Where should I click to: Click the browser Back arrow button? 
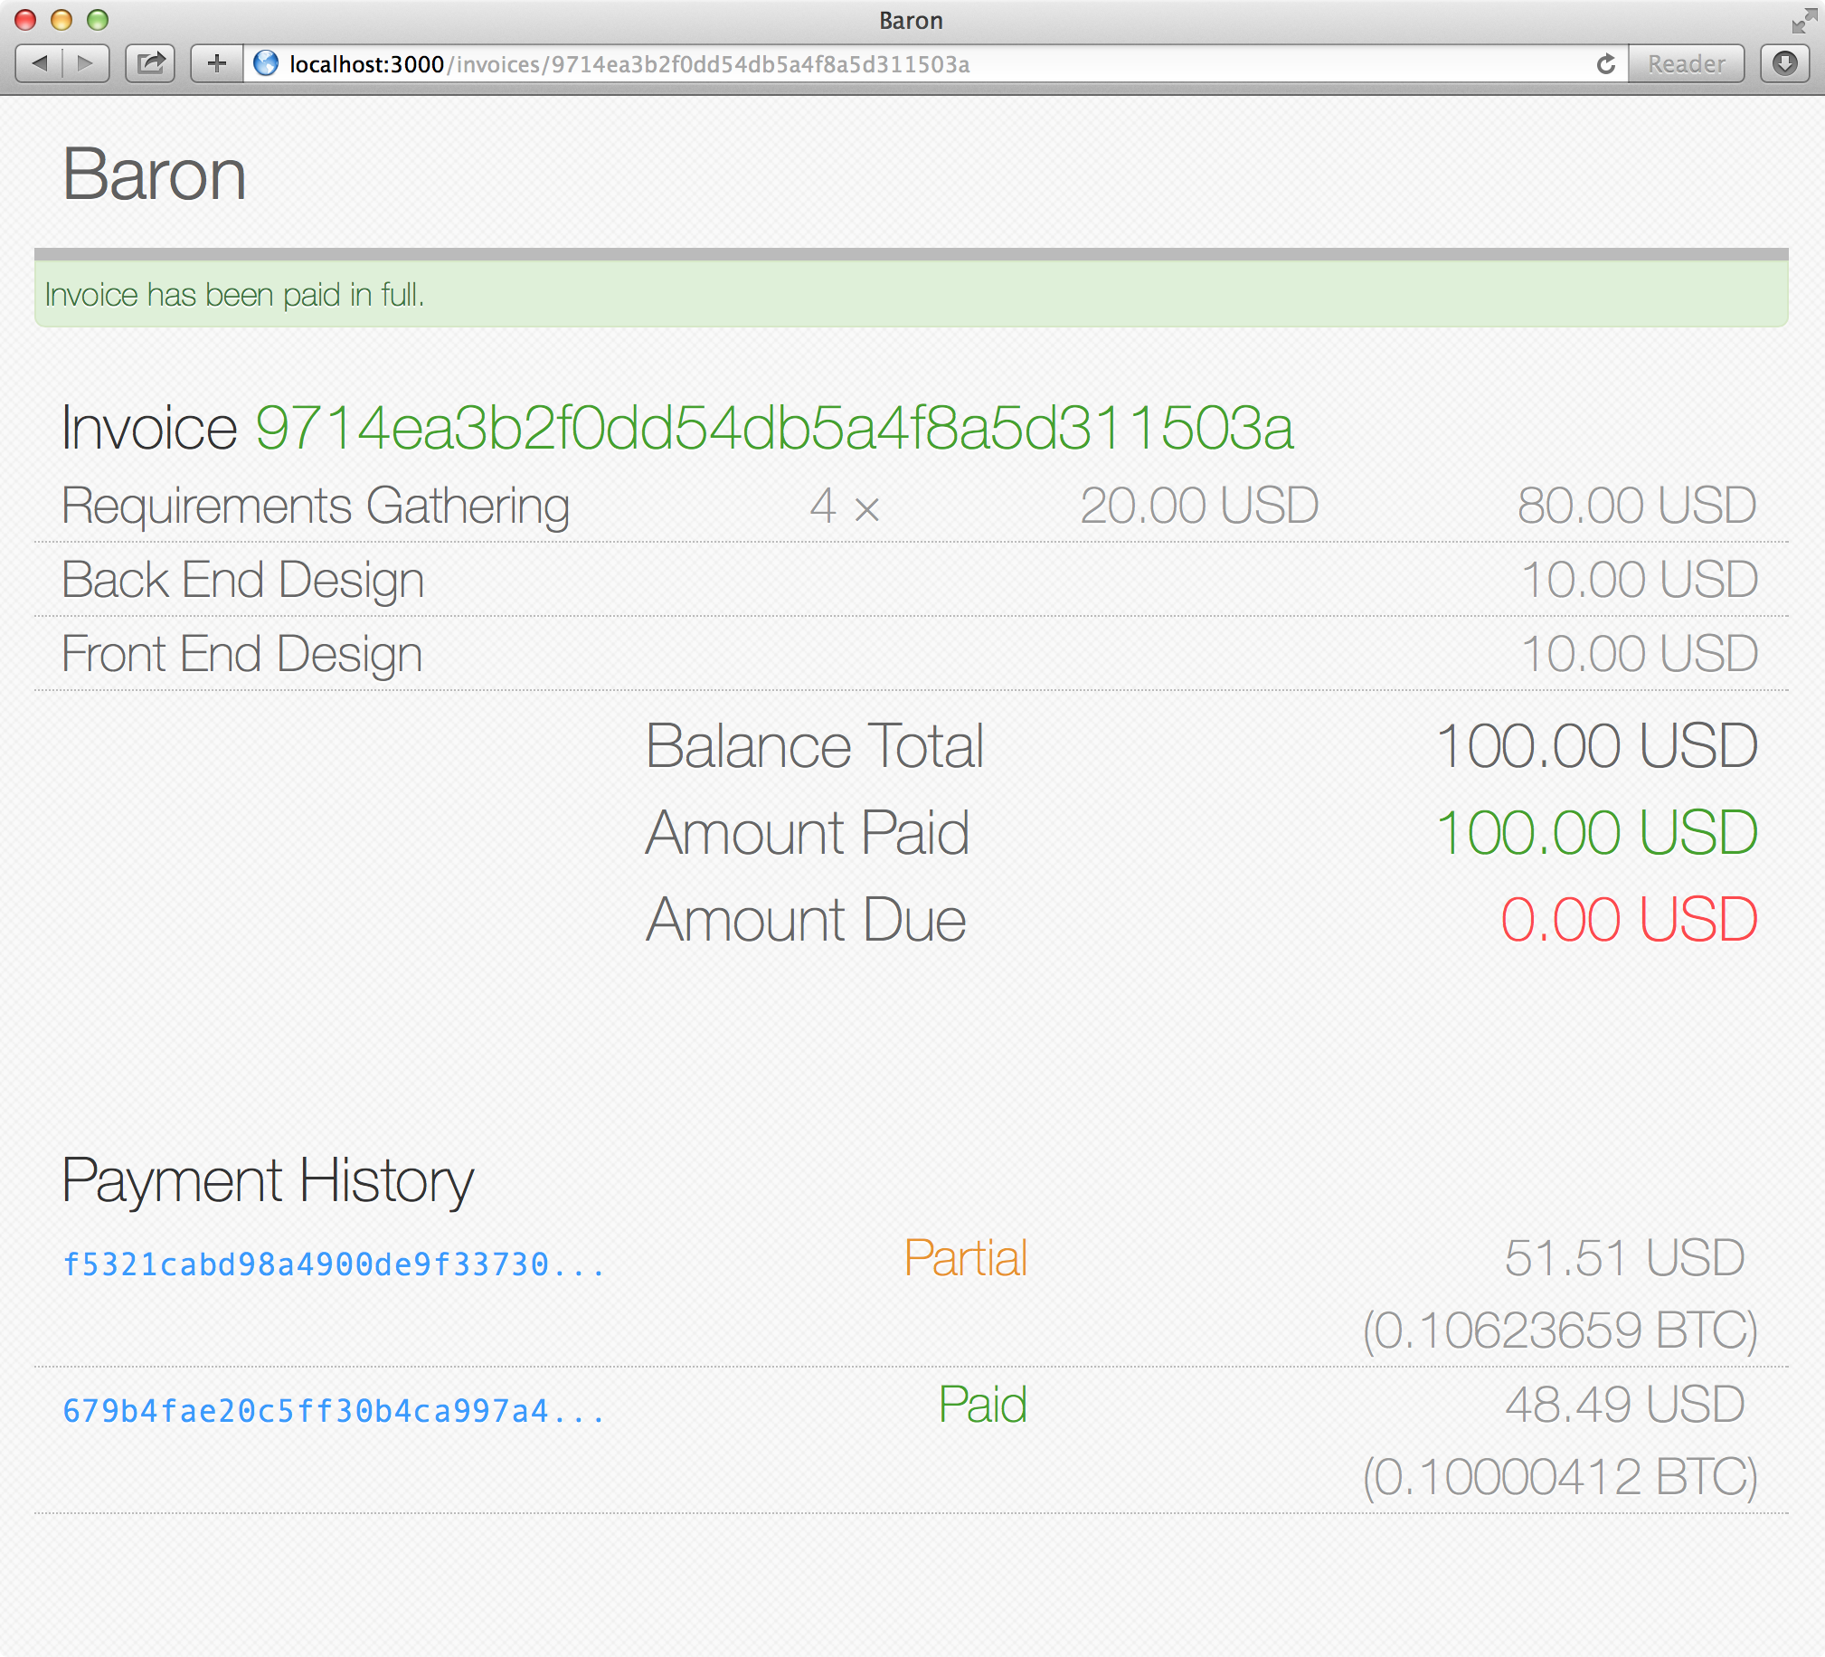pos(40,63)
